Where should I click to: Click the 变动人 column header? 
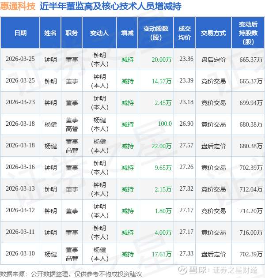[99, 33]
